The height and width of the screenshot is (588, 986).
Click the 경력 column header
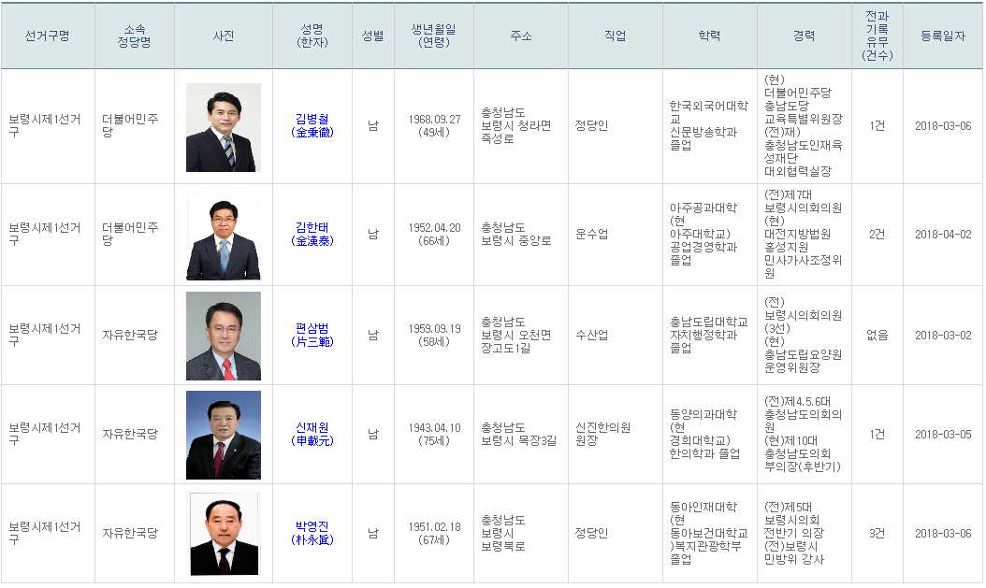coord(805,36)
